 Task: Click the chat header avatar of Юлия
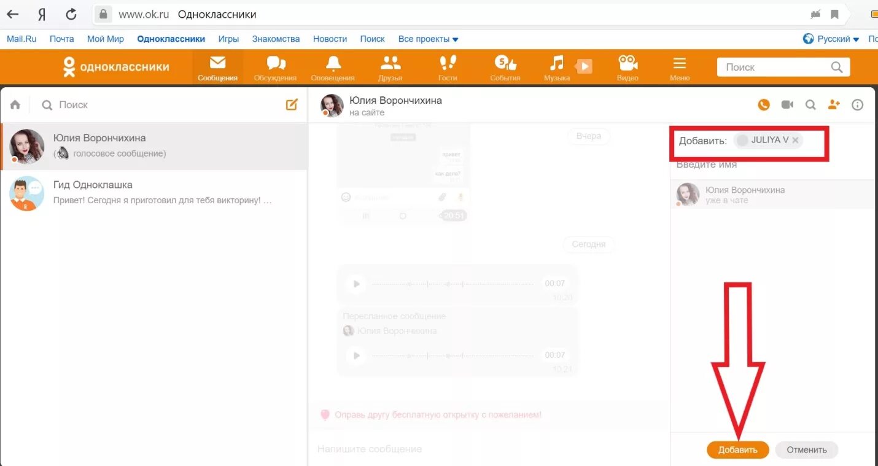tap(332, 105)
